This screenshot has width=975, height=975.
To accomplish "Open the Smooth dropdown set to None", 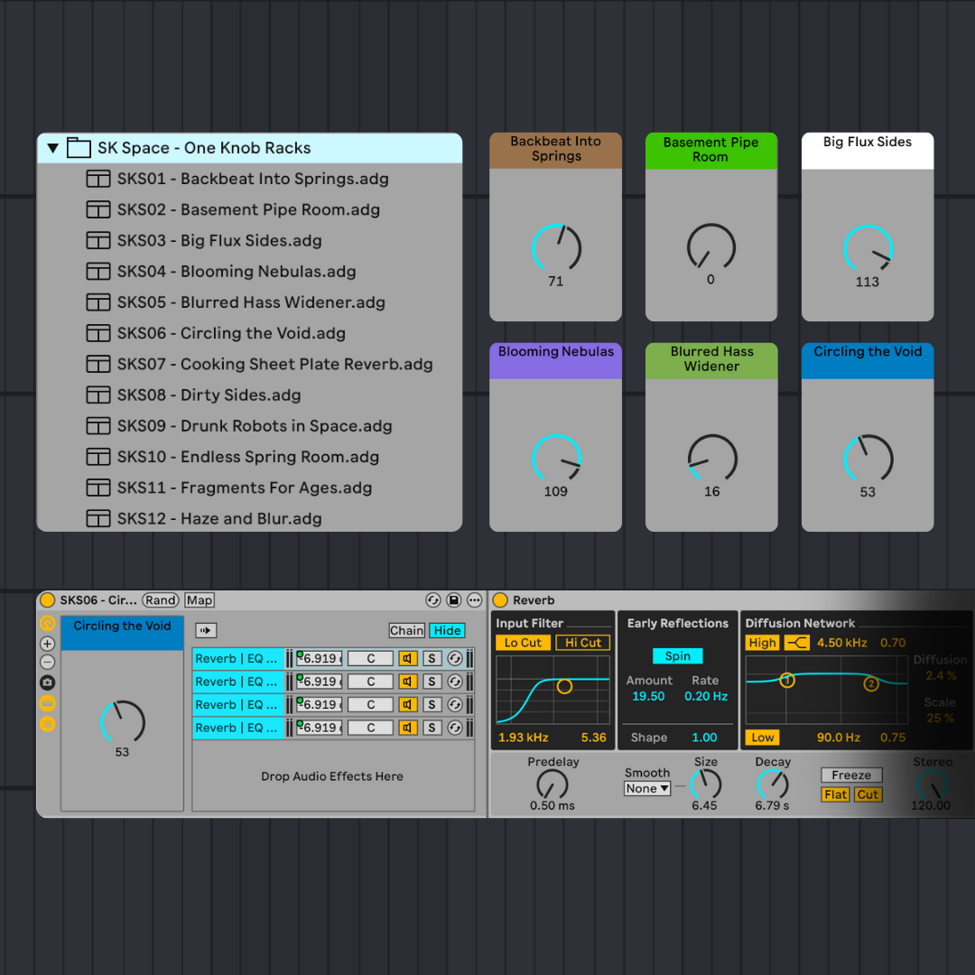I will click(x=646, y=788).
